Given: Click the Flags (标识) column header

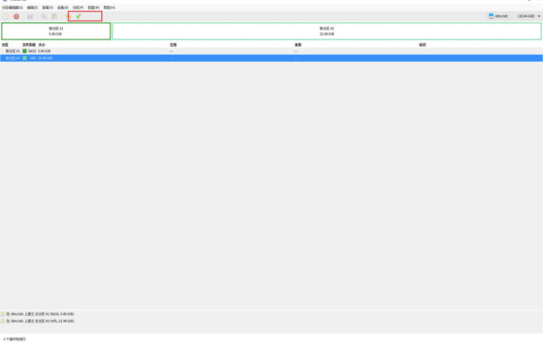Looking at the screenshot, I should tap(423, 45).
